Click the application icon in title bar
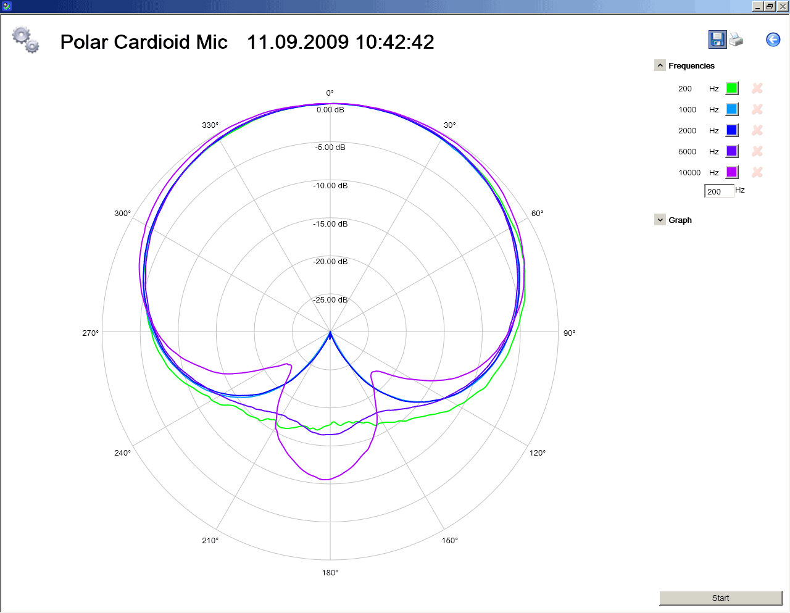Screen dimensions: 790x613 (7, 6)
